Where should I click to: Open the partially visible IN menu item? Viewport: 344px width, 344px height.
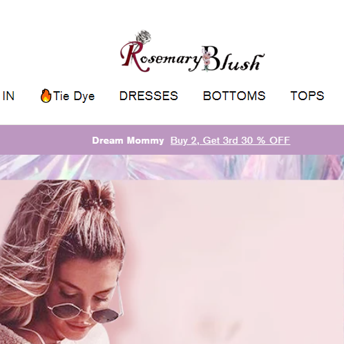(8, 96)
